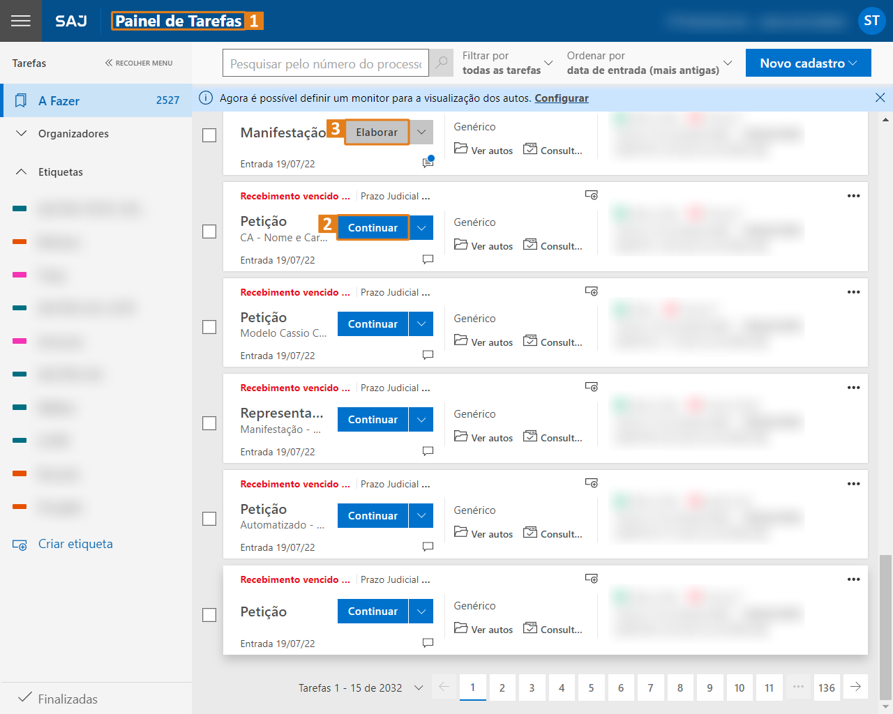Click Ver autos folder on Representa task
This screenshot has width=893, height=714.
point(483,437)
